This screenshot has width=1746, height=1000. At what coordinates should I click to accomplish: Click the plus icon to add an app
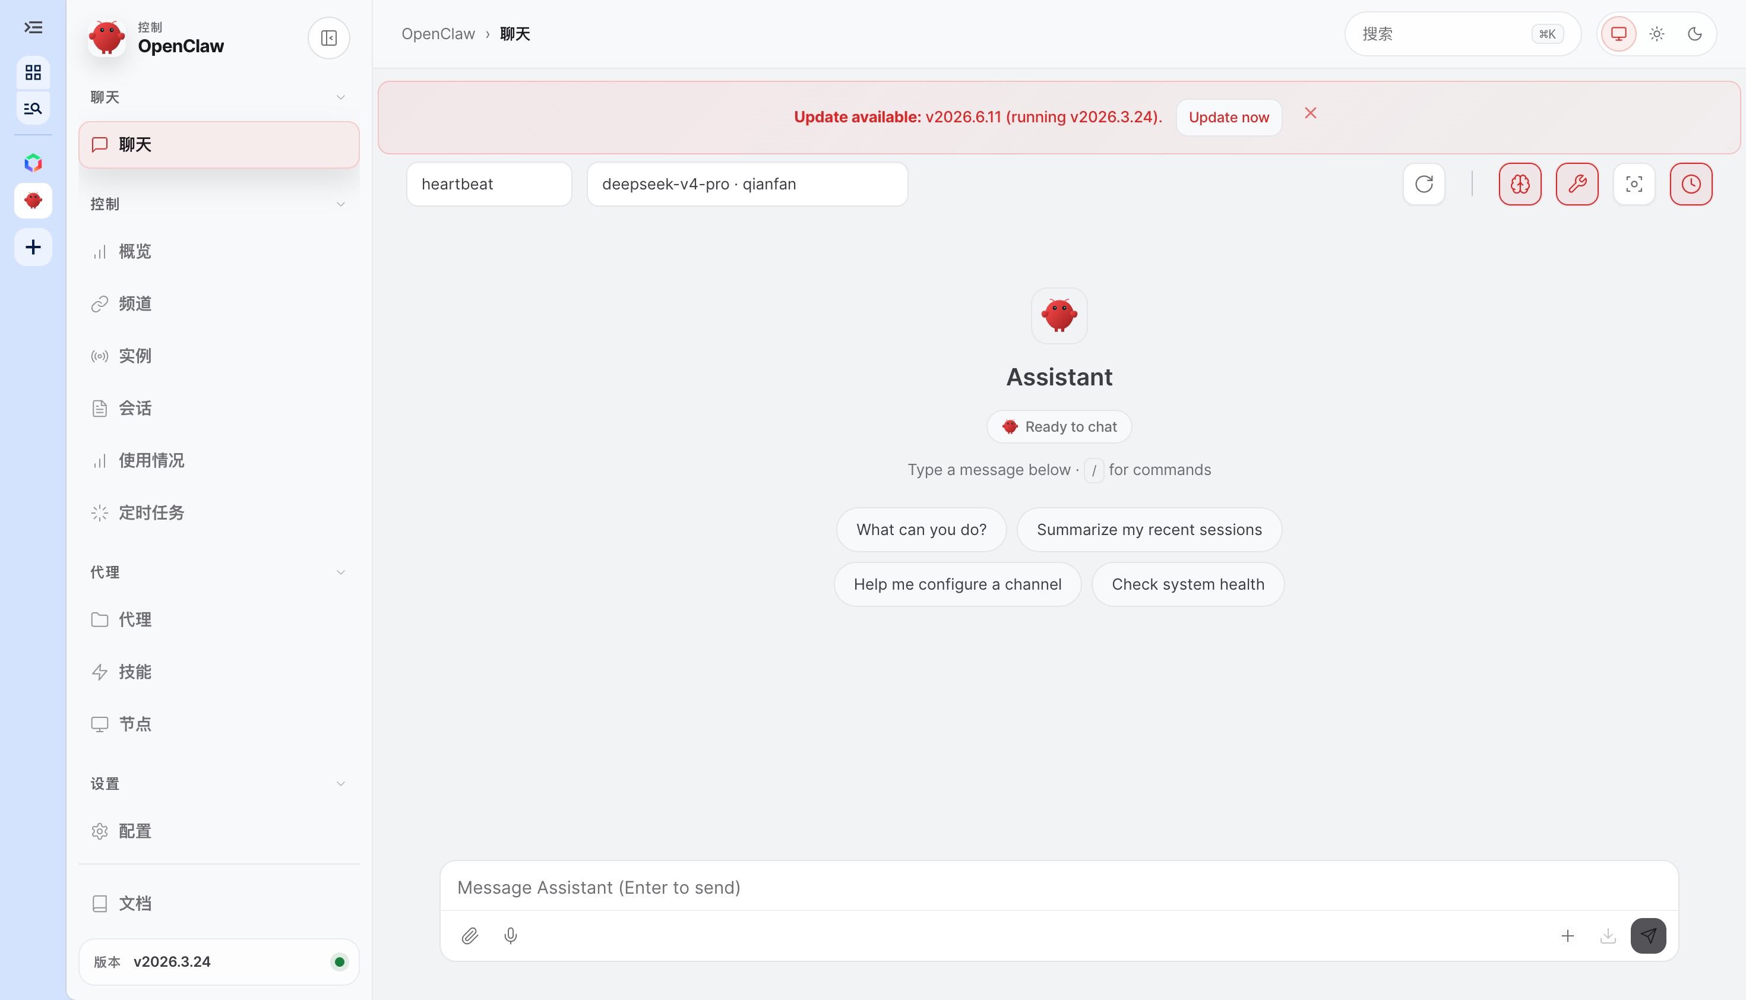pos(33,247)
